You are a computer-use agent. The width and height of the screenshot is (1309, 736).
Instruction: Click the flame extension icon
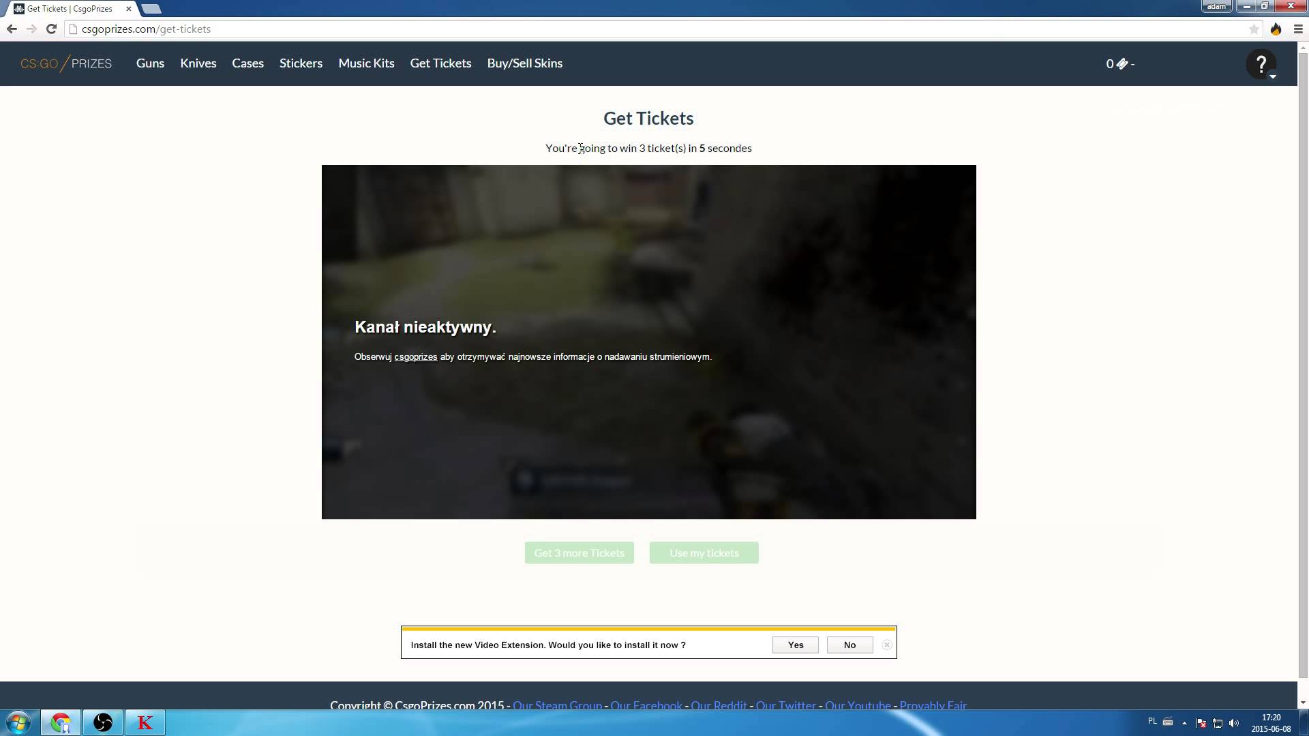tap(1276, 29)
